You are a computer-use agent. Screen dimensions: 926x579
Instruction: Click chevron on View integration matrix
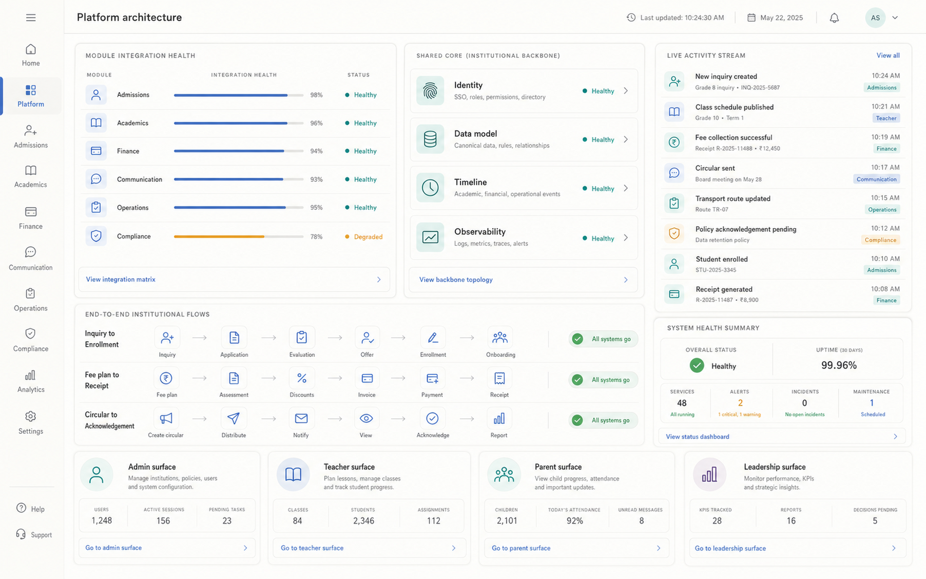(x=379, y=279)
